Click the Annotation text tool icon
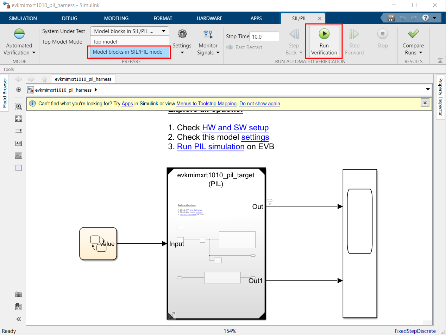This screenshot has width=446, height=335. coord(19,143)
